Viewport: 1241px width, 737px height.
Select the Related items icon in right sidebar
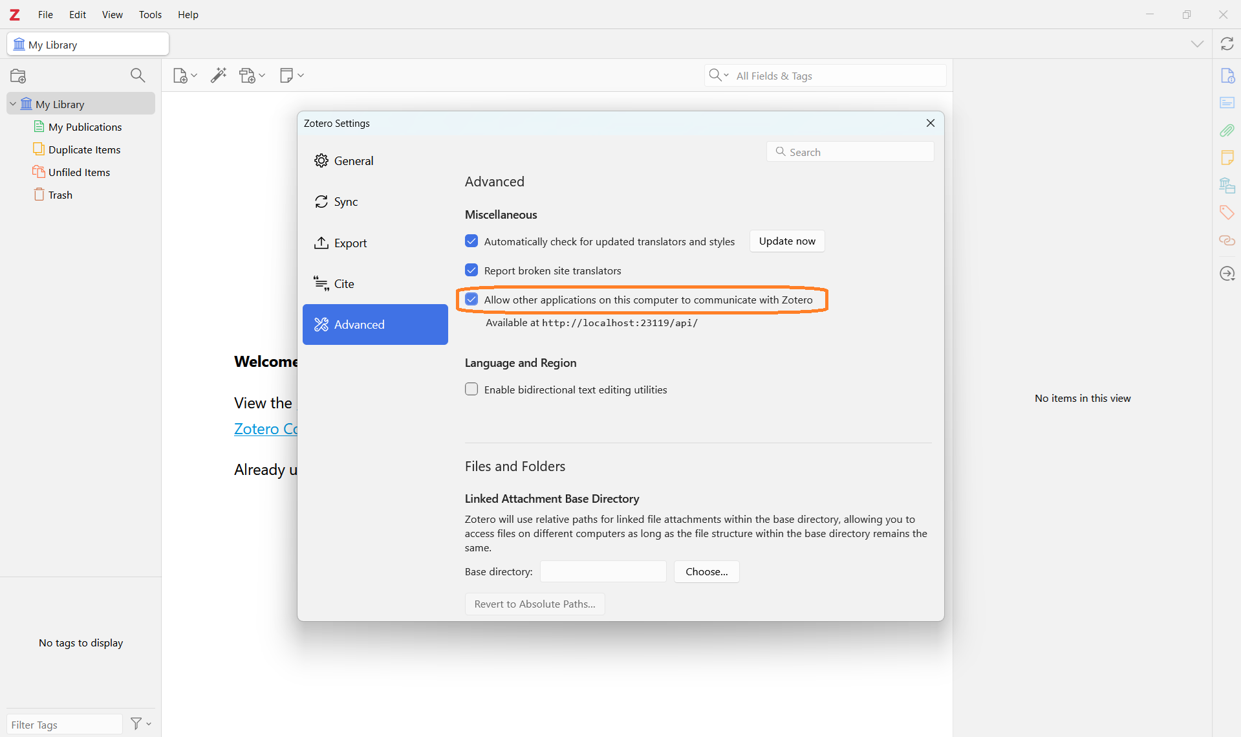click(x=1227, y=241)
